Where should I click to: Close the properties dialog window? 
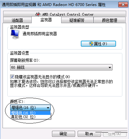(x=123, y=5)
